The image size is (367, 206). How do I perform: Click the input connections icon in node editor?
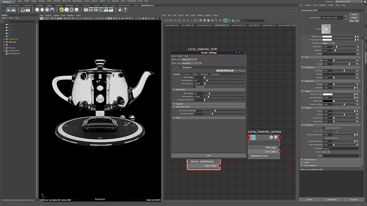coord(167,21)
